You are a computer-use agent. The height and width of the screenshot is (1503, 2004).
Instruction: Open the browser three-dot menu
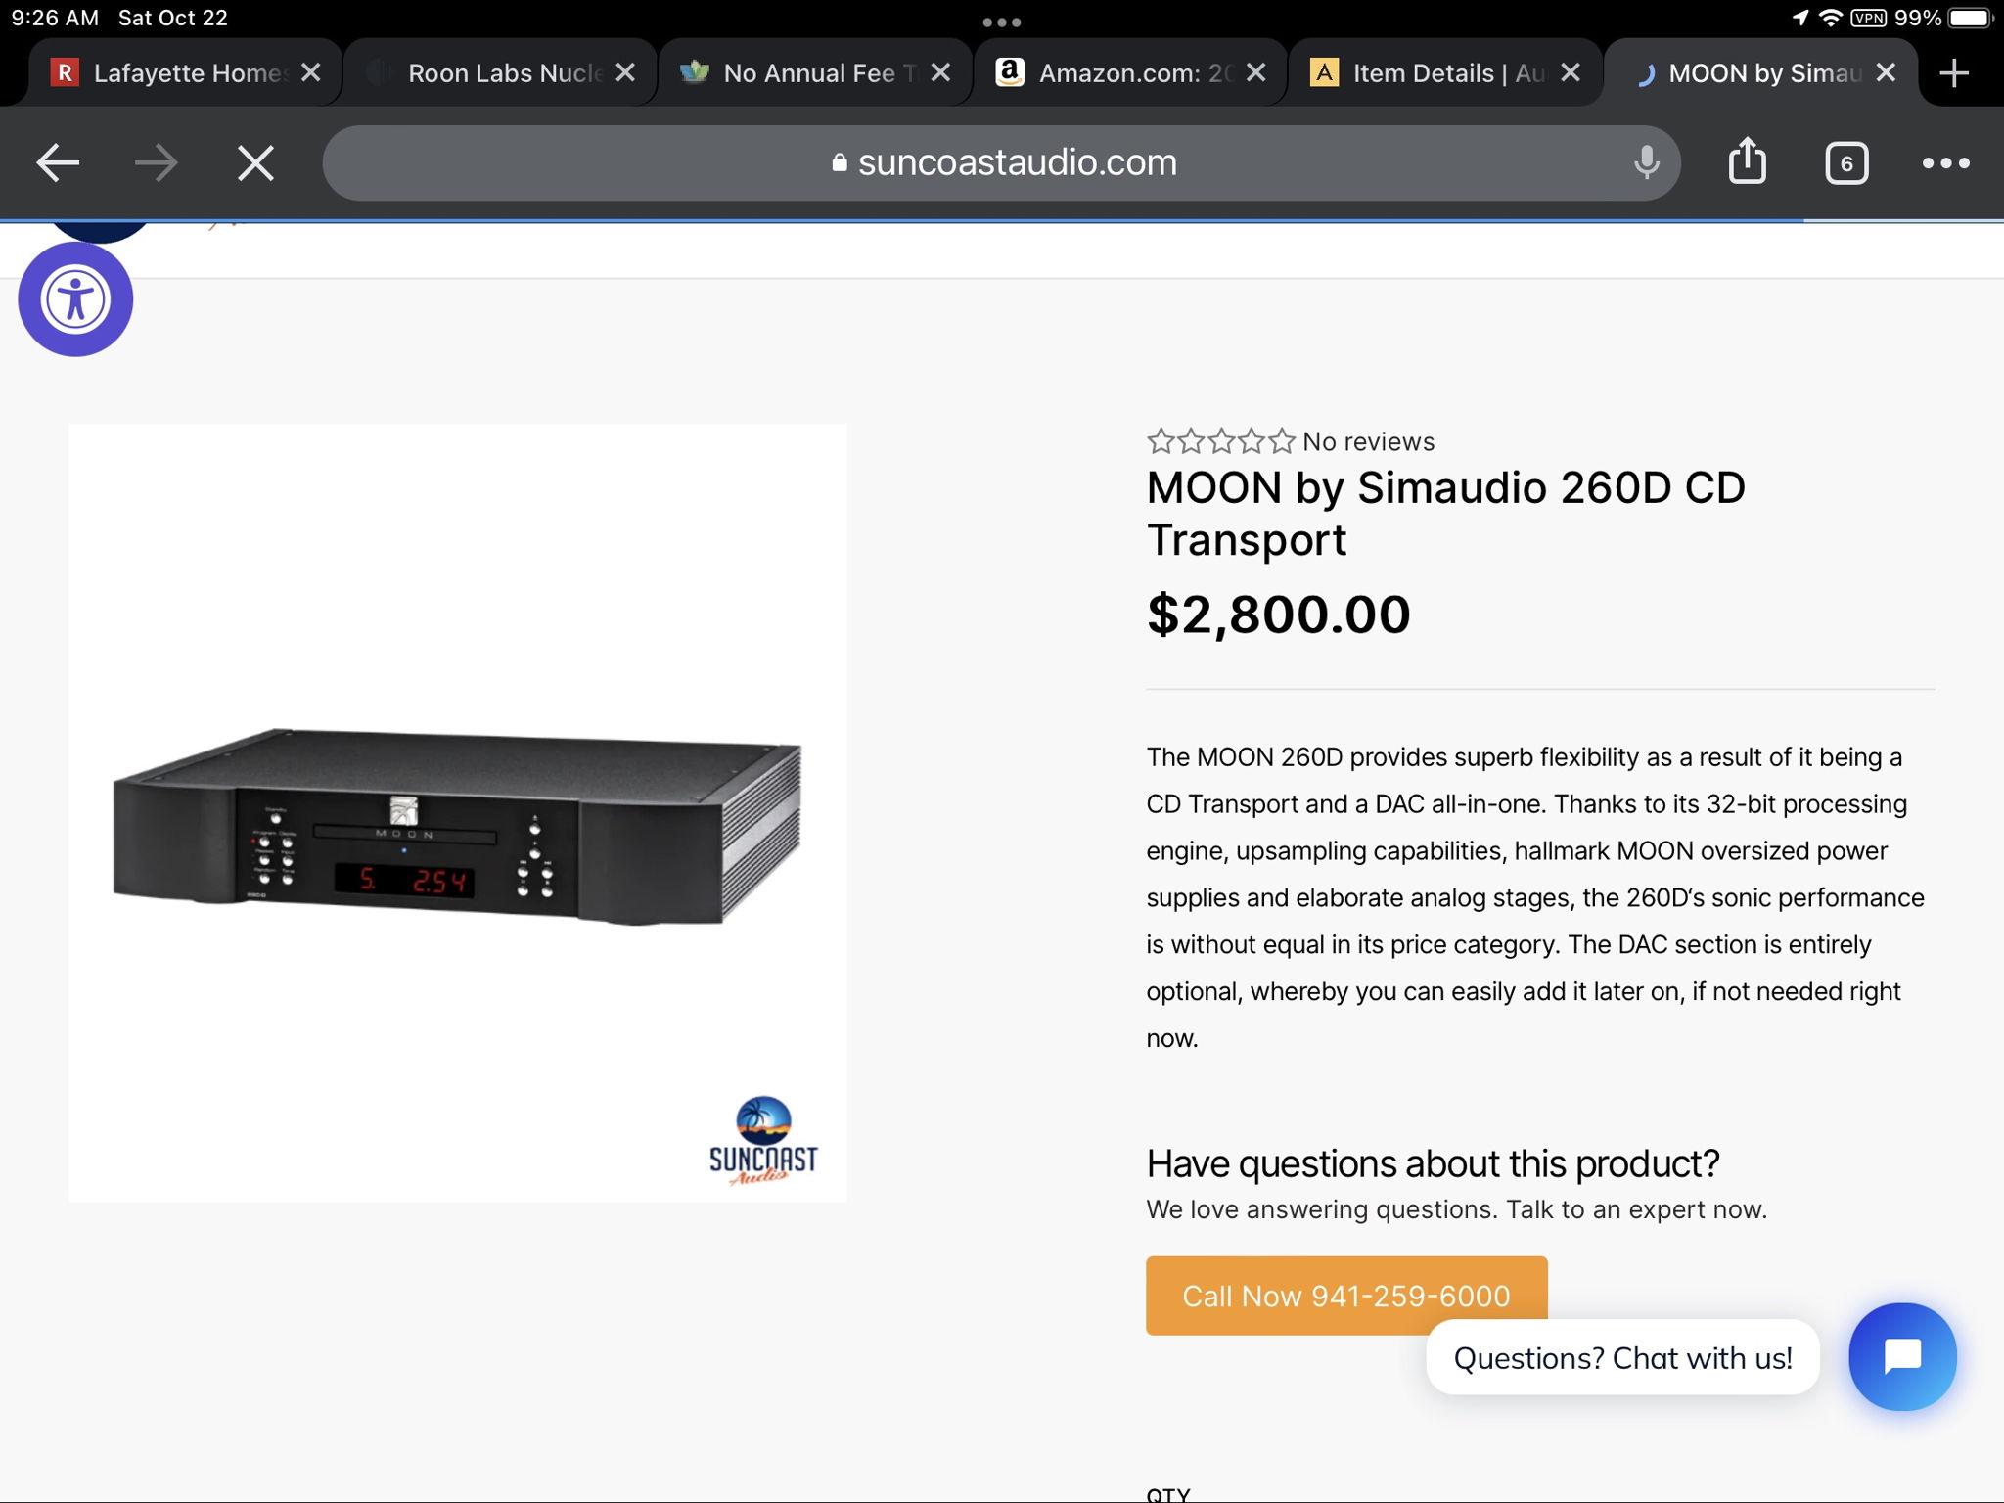click(1945, 162)
